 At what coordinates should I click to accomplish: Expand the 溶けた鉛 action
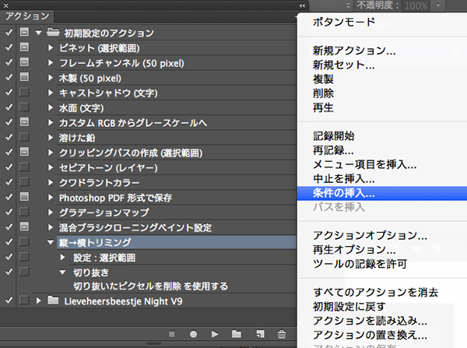pyautogui.click(x=51, y=138)
